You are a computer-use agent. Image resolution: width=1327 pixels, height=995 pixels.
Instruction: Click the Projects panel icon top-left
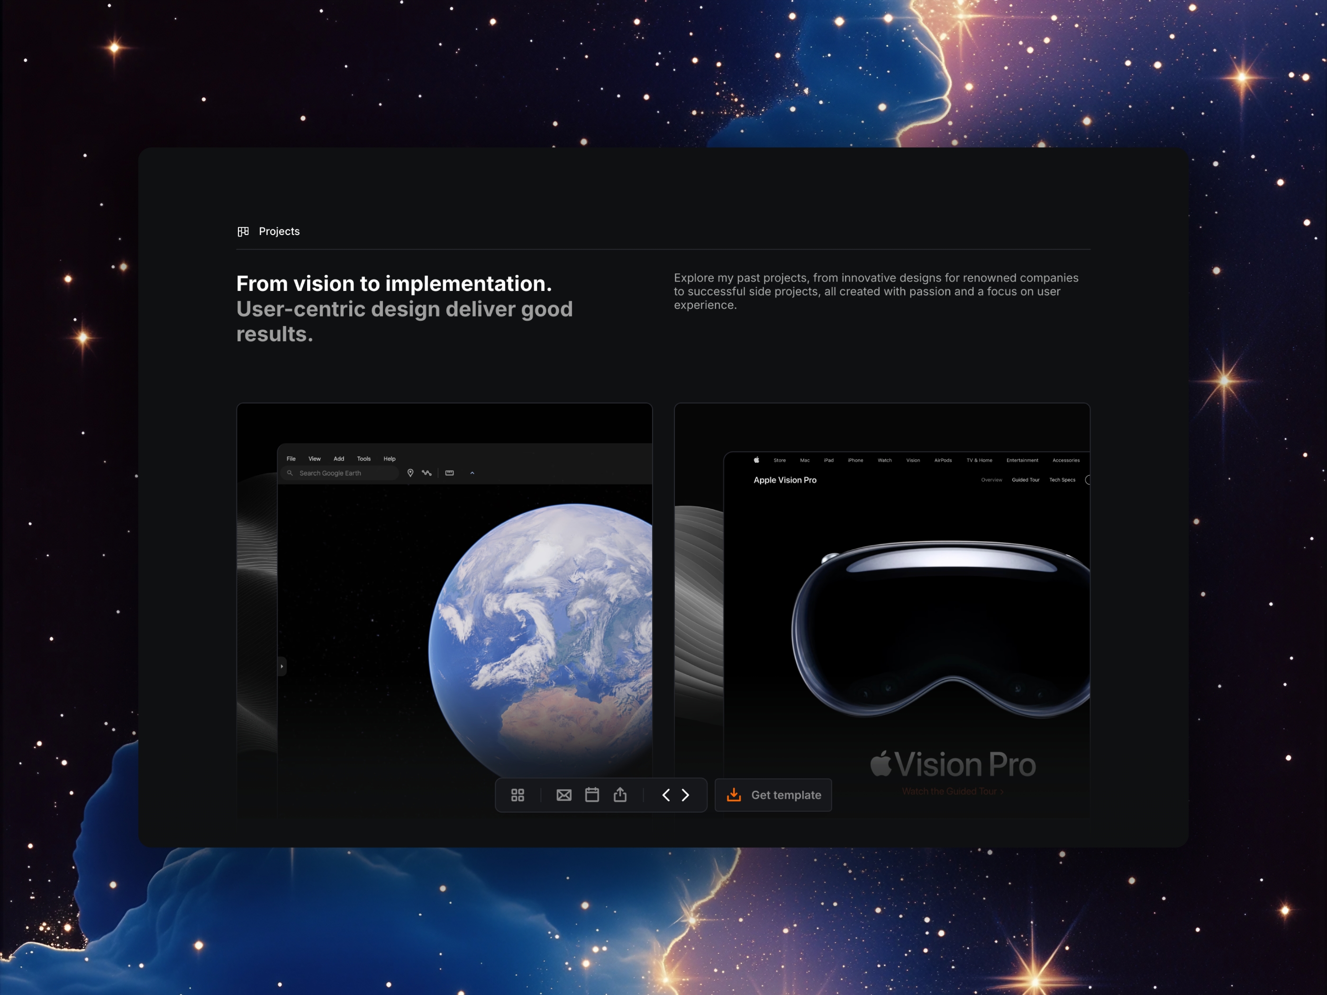point(244,231)
